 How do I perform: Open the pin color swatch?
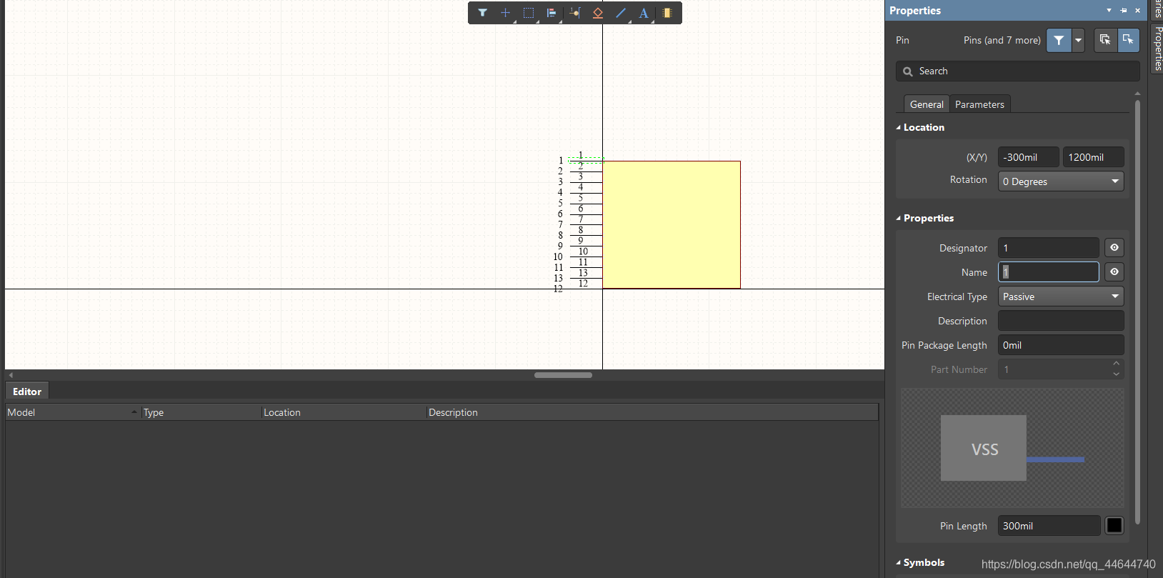[x=1114, y=526]
